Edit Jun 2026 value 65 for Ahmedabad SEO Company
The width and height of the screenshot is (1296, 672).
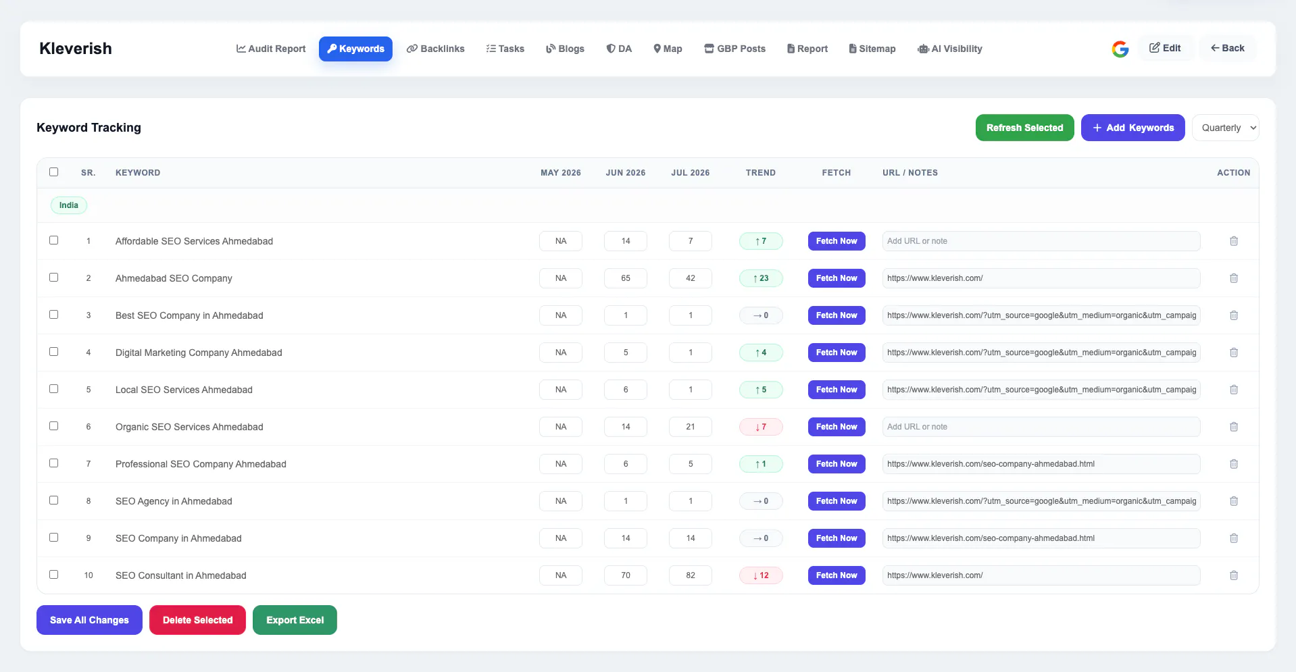point(626,278)
